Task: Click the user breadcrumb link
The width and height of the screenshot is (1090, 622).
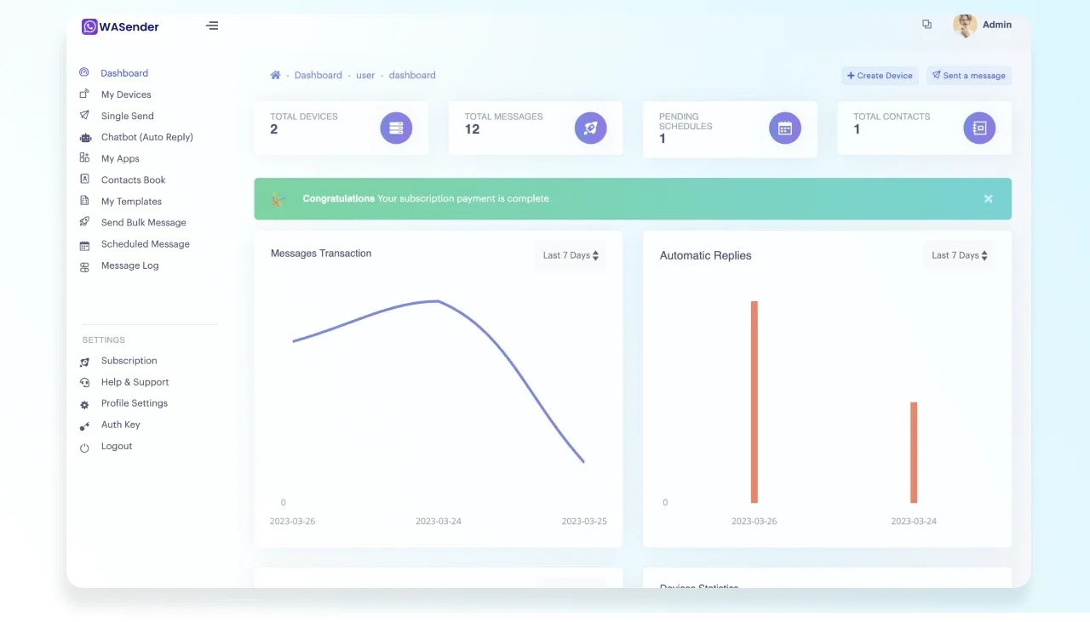Action: (365, 75)
